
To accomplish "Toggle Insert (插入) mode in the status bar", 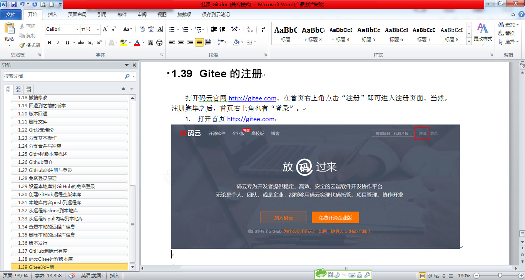I will (x=114, y=275).
